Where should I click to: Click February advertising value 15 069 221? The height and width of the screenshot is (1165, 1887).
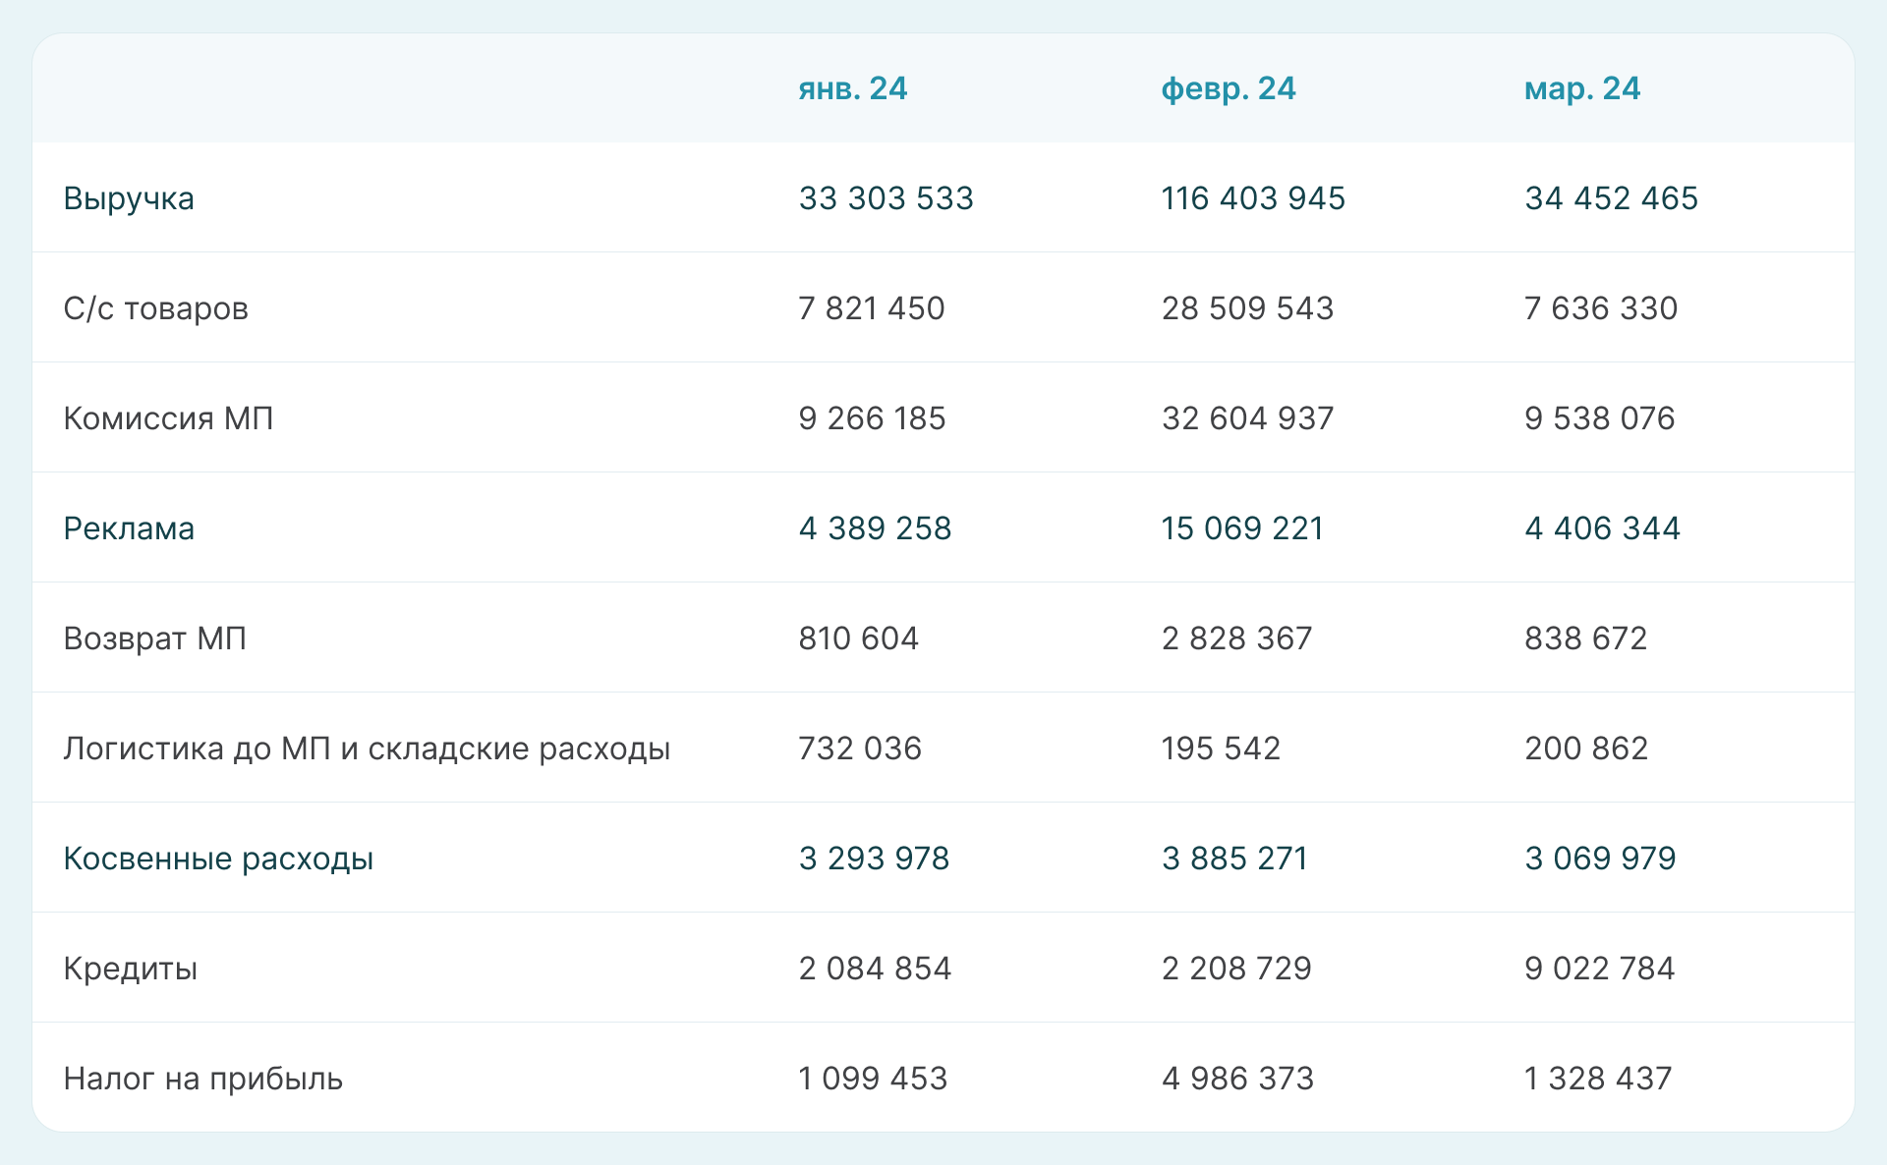tap(1242, 528)
